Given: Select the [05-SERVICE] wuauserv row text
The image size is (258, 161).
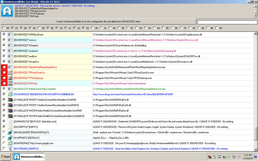Looking at the screenshot, I should [x=26, y=51].
